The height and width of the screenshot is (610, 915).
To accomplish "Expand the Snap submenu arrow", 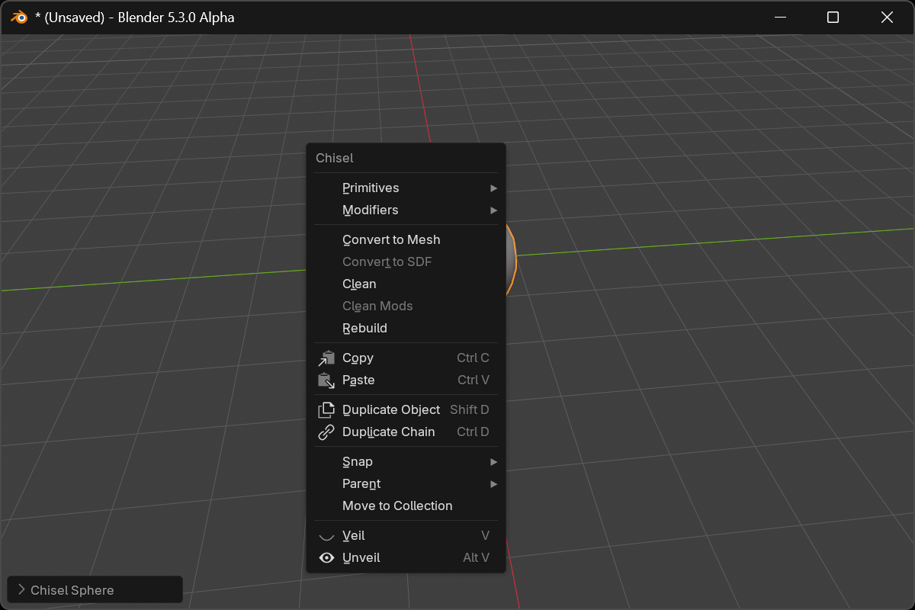I will tap(493, 461).
